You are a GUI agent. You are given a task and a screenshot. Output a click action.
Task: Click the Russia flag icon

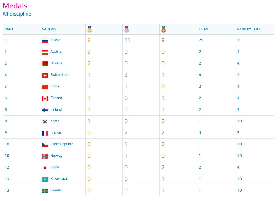45,41
